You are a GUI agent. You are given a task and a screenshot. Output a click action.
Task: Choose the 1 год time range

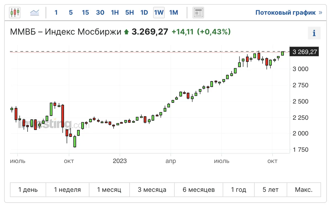[x=239, y=190]
